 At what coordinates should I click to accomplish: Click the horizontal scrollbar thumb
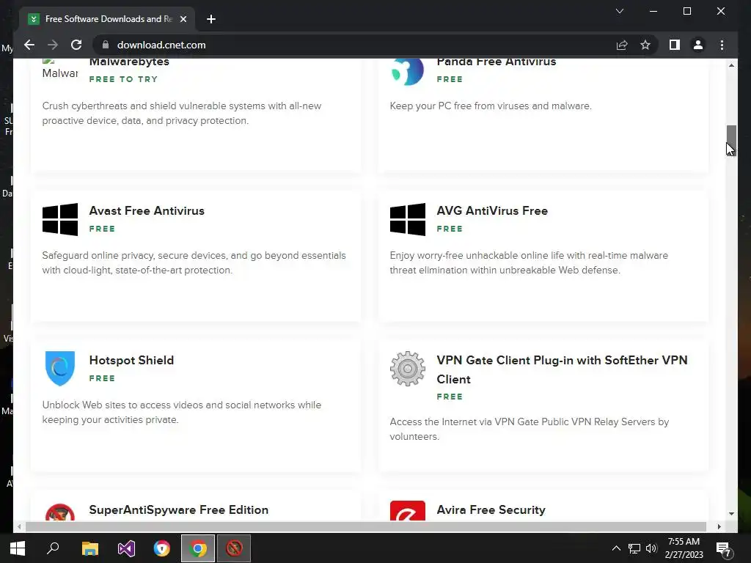tap(365, 526)
